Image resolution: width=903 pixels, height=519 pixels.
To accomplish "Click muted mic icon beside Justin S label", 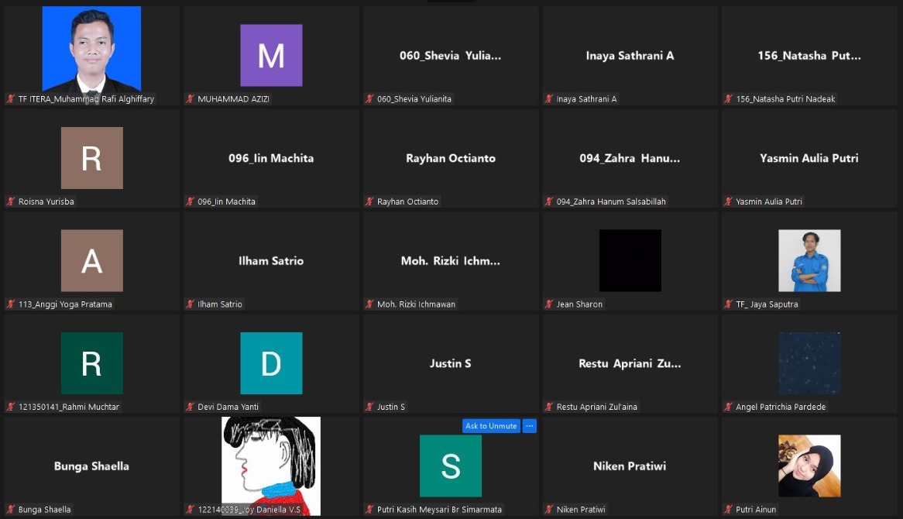I will 369,407.
